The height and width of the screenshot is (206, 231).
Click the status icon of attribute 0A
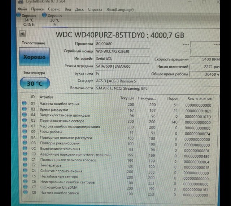tap(25, 137)
